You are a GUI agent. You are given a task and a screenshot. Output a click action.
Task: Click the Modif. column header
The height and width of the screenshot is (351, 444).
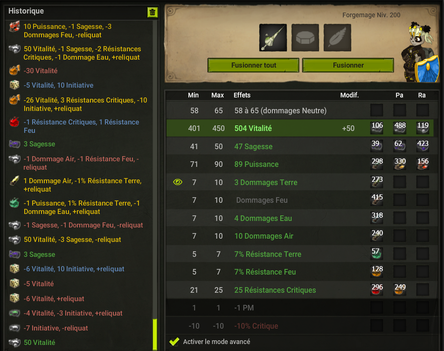click(349, 95)
